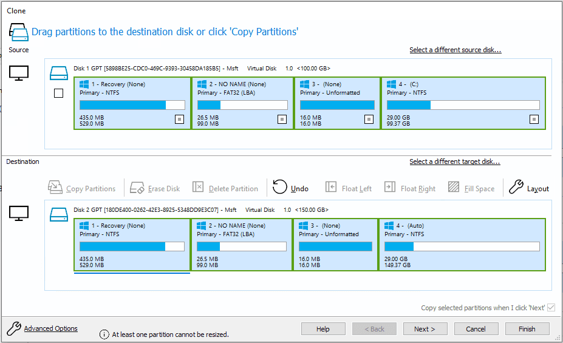Toggle checkbox on source C: partition
The width and height of the screenshot is (563, 343).
pos(534,120)
